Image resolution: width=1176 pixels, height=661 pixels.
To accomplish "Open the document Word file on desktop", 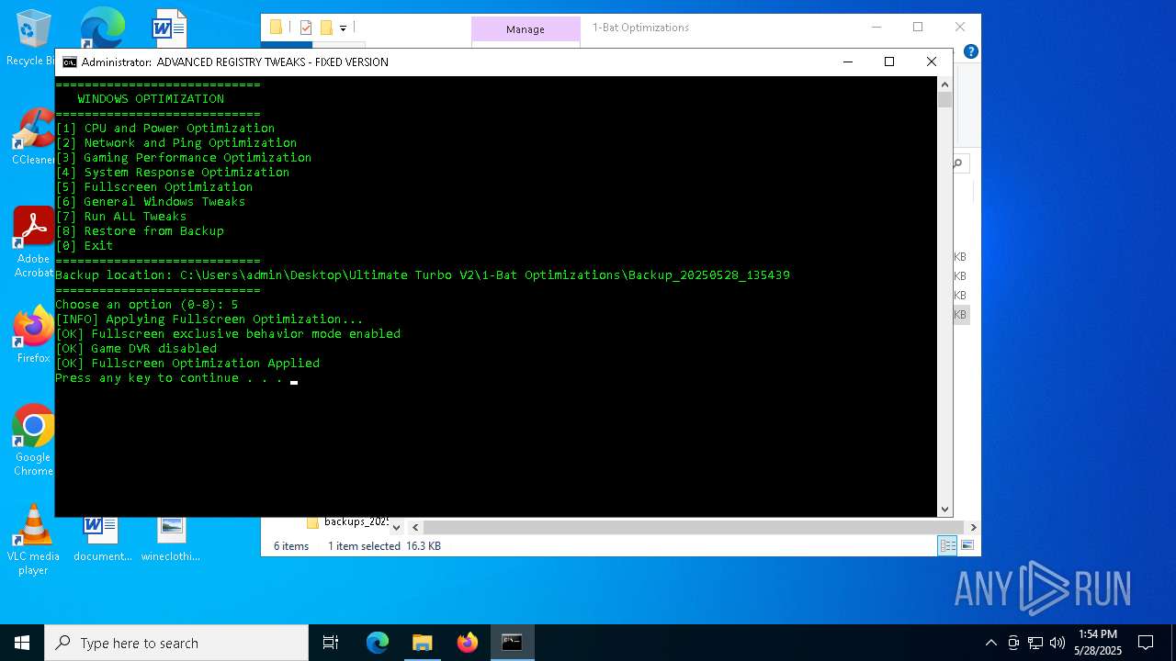I will pyautogui.click(x=102, y=540).
